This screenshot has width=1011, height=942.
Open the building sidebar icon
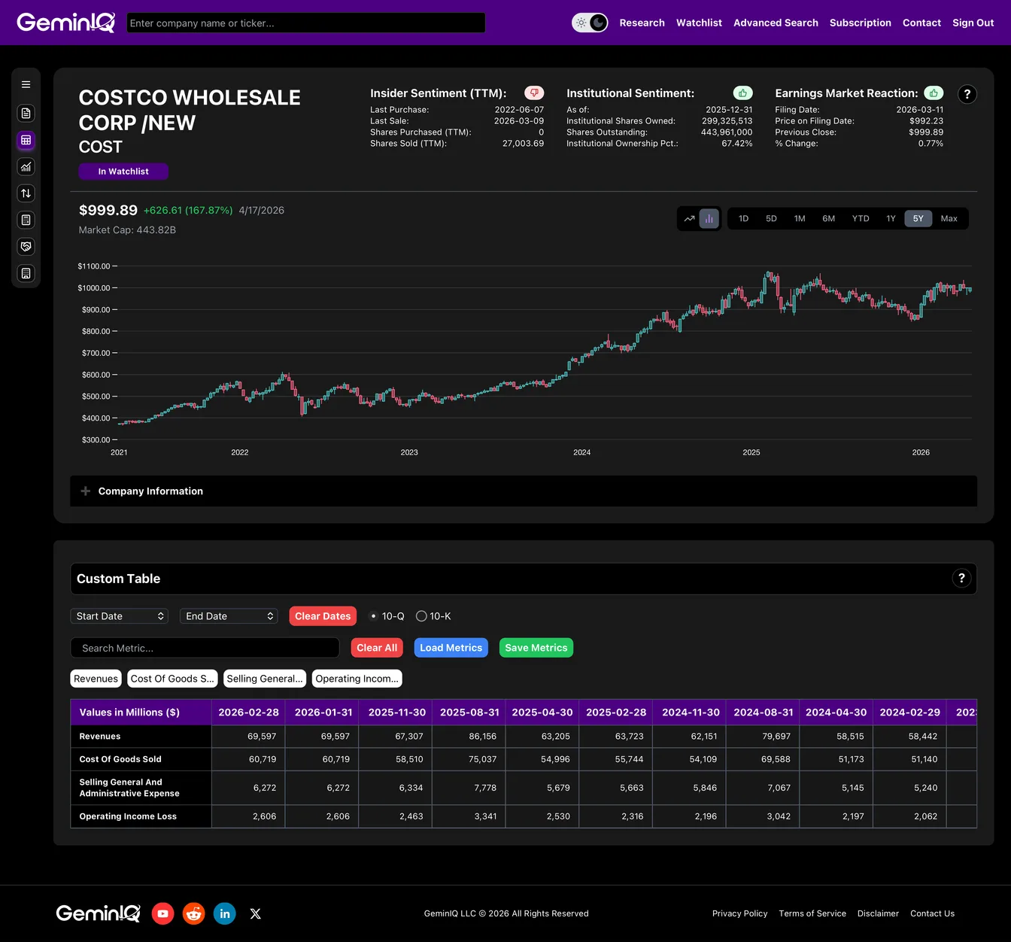(x=26, y=274)
